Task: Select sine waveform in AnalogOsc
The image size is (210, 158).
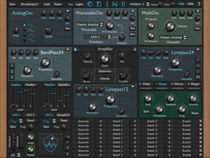Action: pyautogui.click(x=24, y=40)
